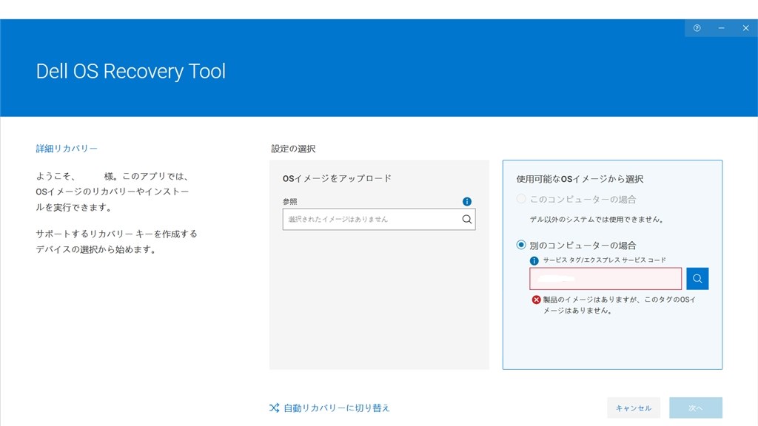758x426 pixels.
Task: Click the info icon next to サービス タグ label
Action: [x=534, y=261]
